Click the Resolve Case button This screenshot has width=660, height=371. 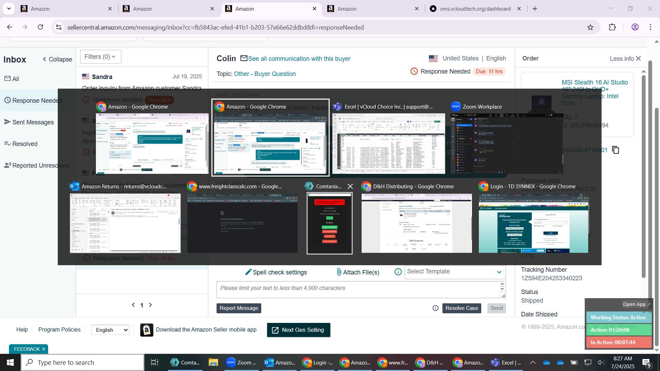point(462,308)
